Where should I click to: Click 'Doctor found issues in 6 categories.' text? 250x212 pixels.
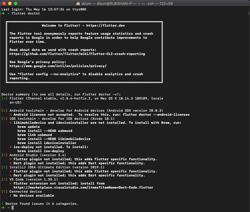(42, 204)
